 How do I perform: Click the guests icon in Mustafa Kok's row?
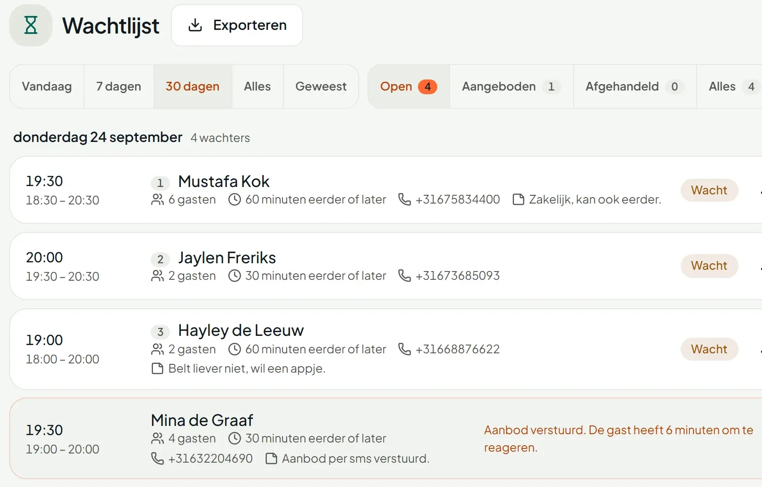point(158,199)
